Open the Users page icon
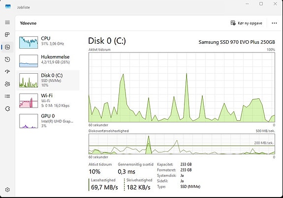283x198 pixels. [x=7, y=84]
